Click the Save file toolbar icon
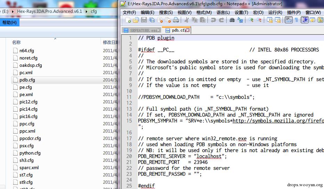Image resolution: width=324 pixels, height=189 pixels. click(x=144, y=20)
